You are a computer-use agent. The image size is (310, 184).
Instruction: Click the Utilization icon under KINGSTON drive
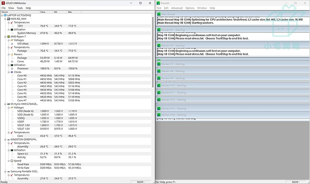(x=12, y=150)
